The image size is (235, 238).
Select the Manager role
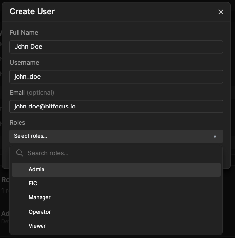coord(116,197)
